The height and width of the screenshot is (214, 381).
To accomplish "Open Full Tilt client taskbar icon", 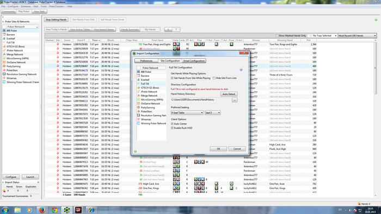I will [78, 210].
